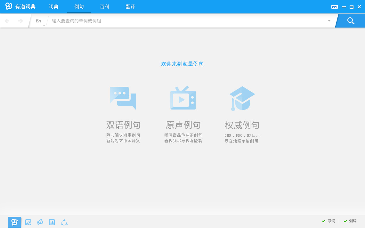
Task: Select the 例句 tab
Action: coord(79,7)
